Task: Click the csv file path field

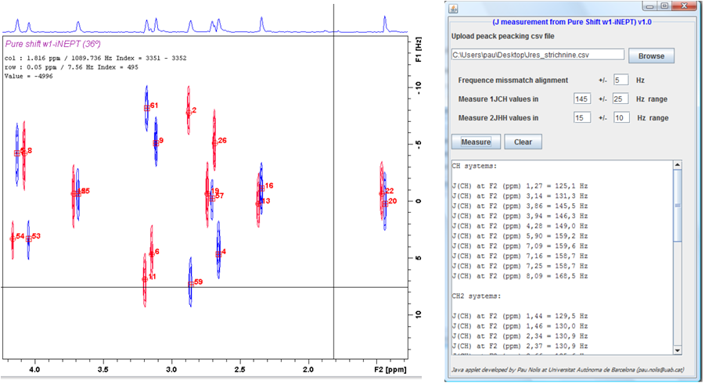Action: 538,55
